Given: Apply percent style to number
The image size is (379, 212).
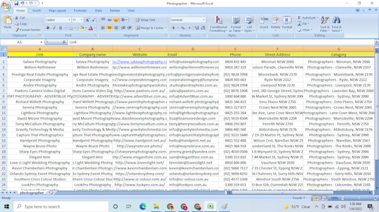Looking at the screenshot, I should click(x=183, y=28).
